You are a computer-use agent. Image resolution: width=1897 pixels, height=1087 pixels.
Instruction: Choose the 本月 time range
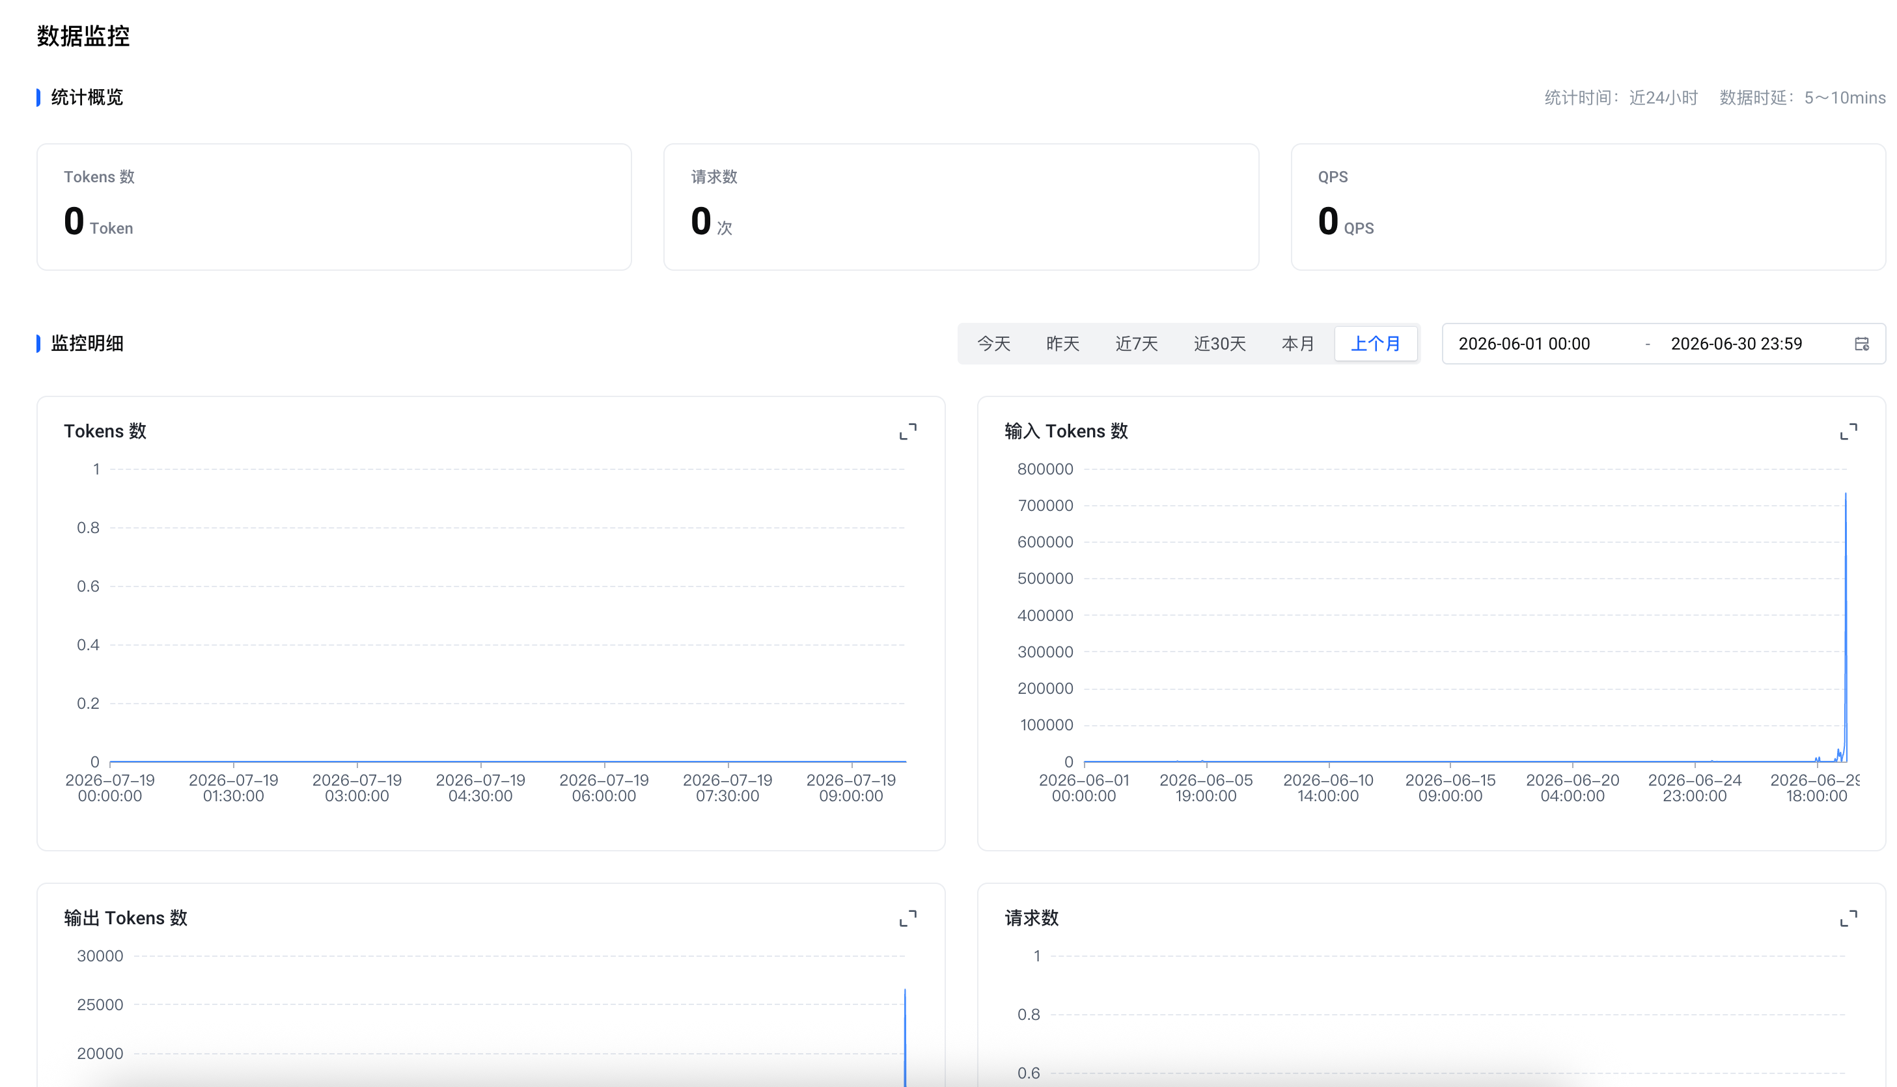[1297, 344]
